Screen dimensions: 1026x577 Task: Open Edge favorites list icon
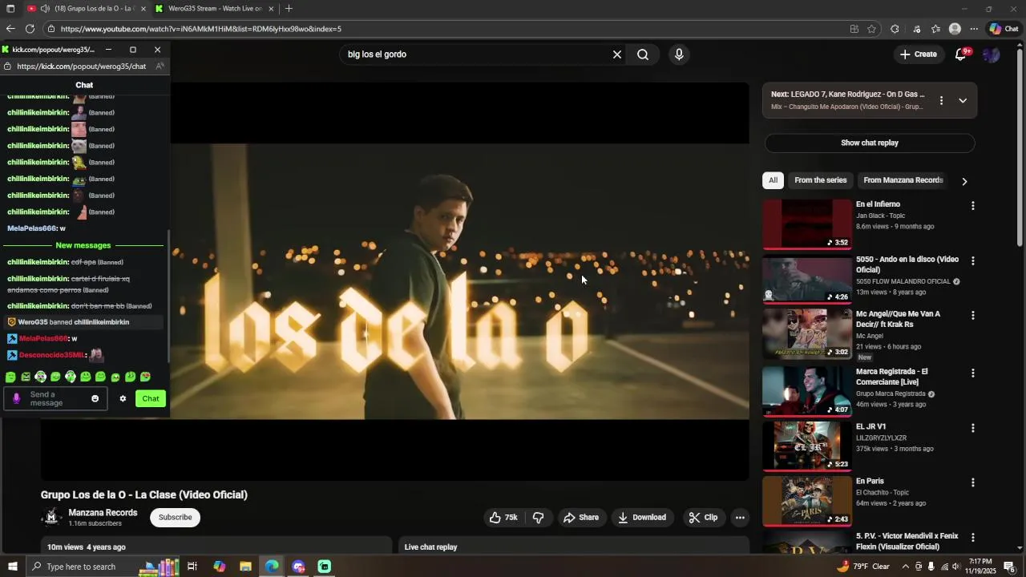coord(935,29)
